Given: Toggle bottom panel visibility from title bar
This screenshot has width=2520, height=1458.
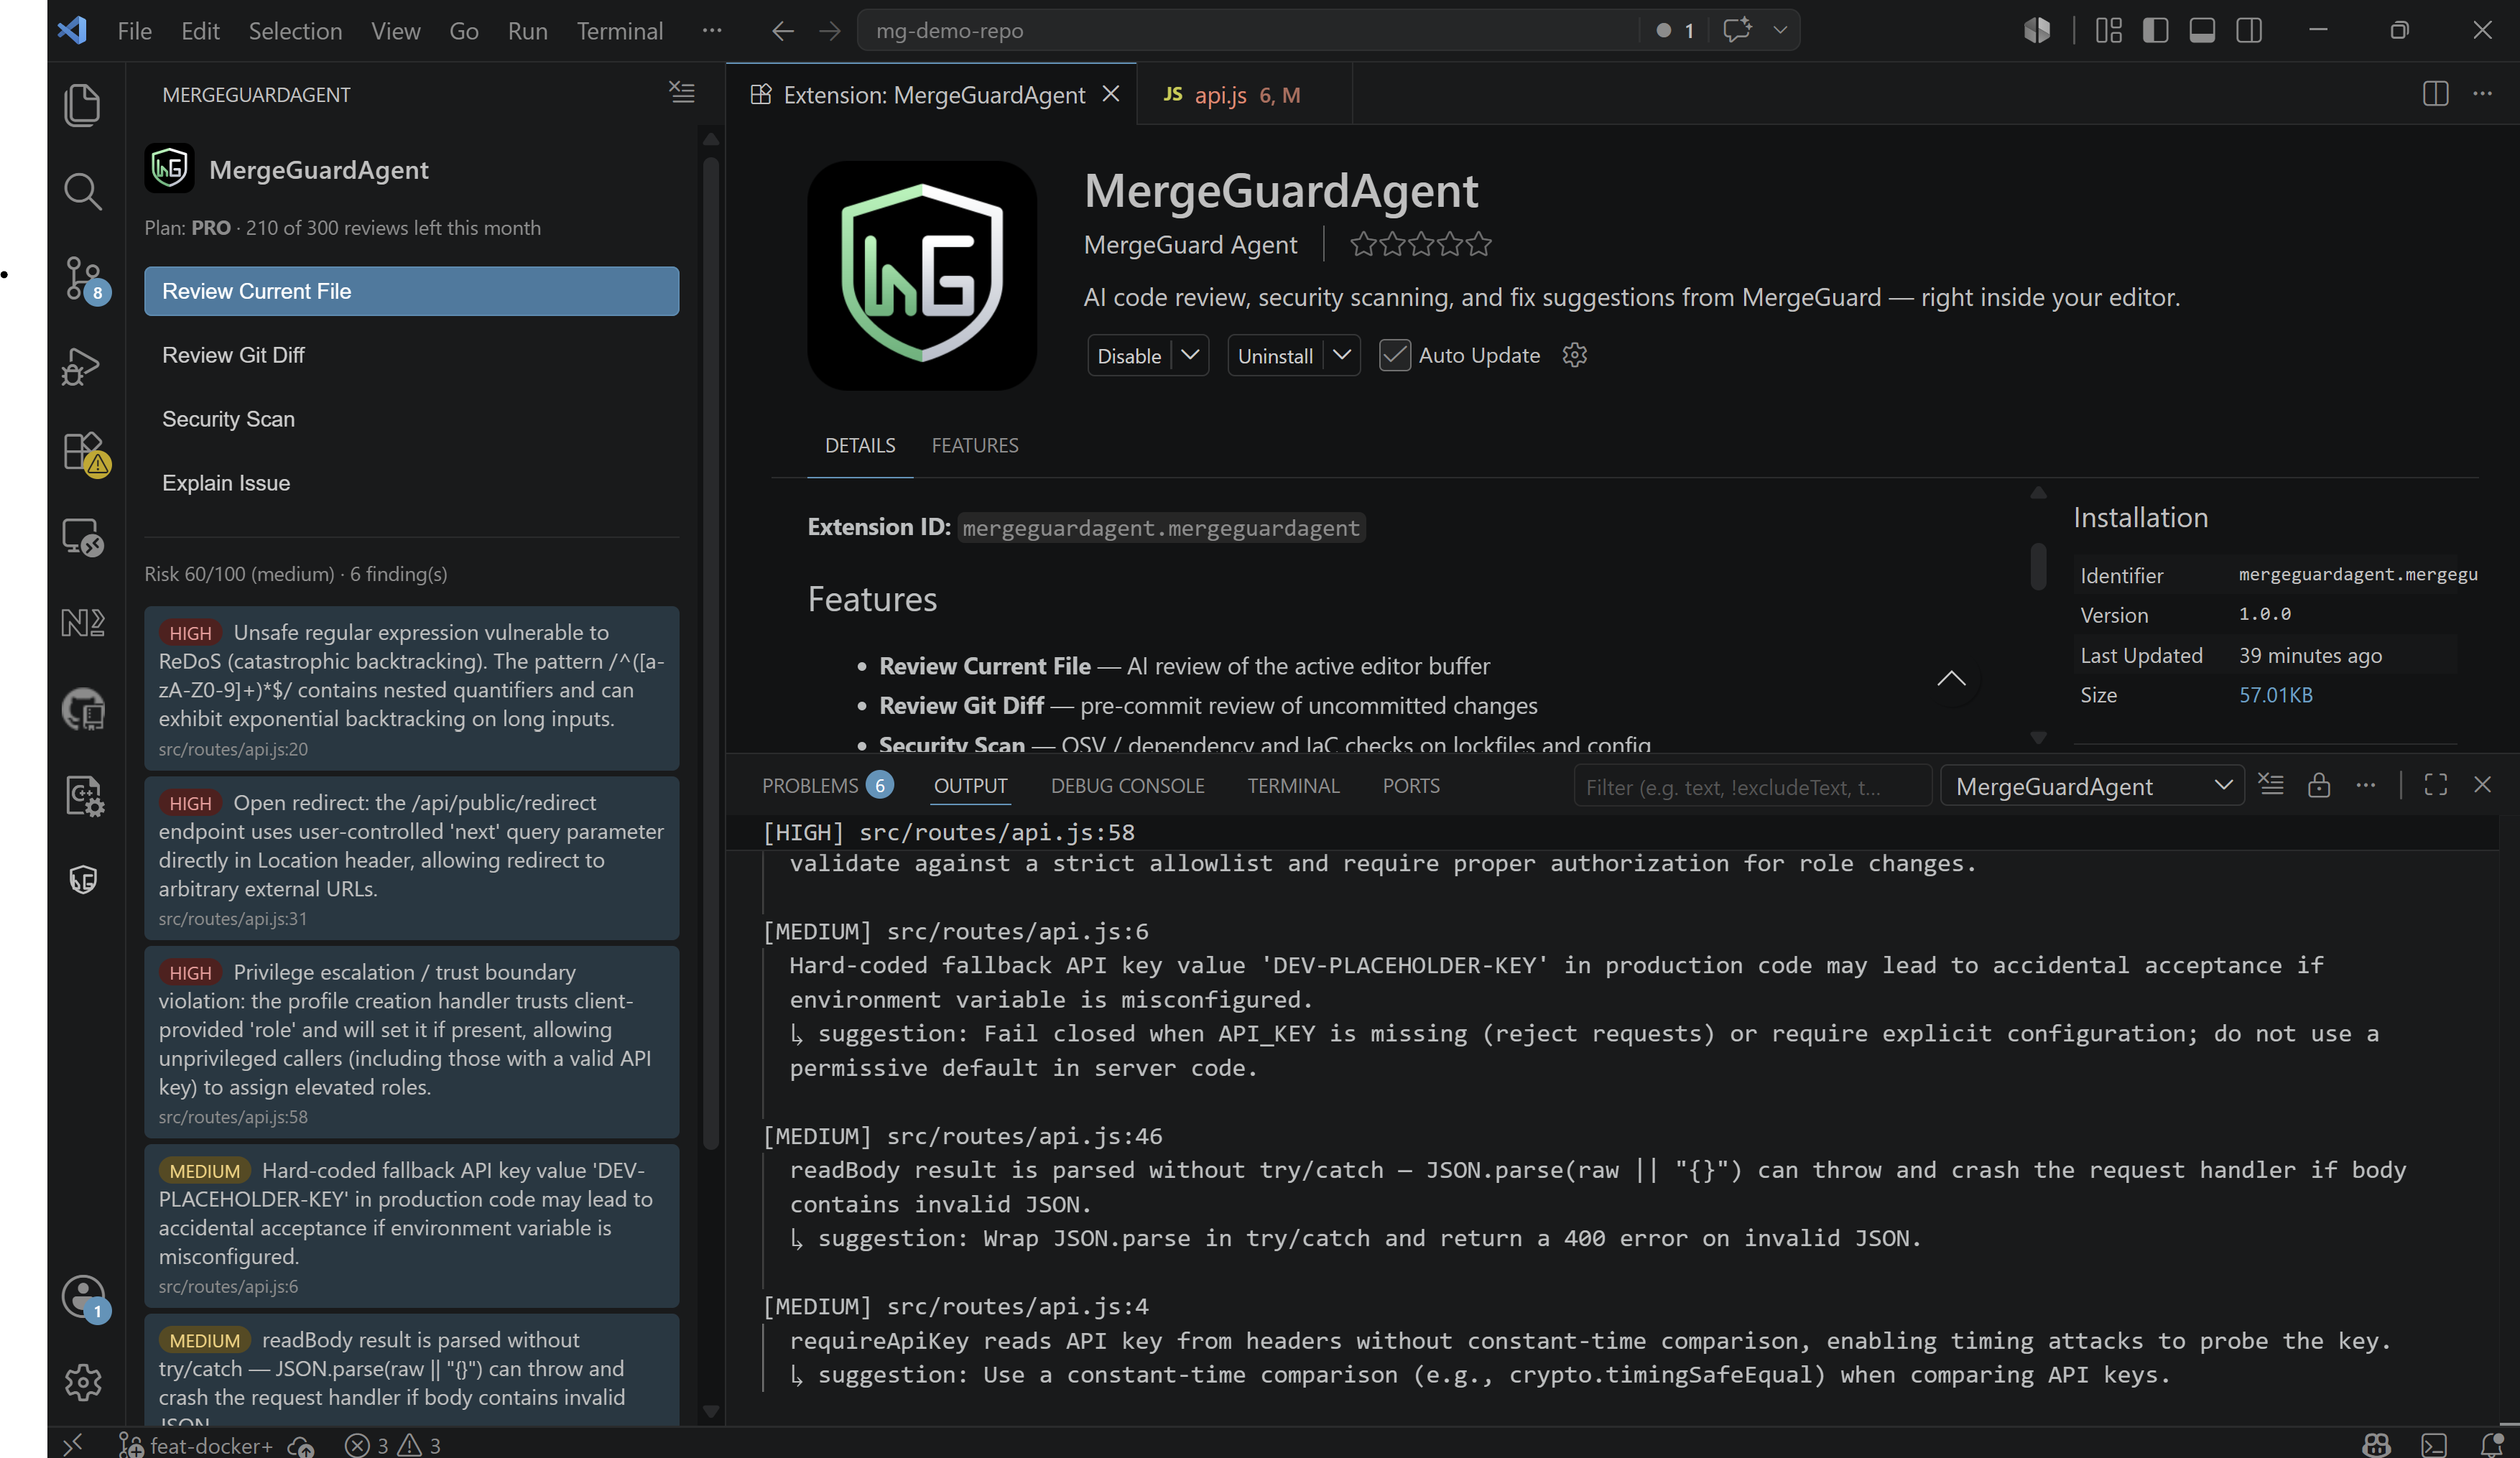Looking at the screenshot, I should [2202, 30].
